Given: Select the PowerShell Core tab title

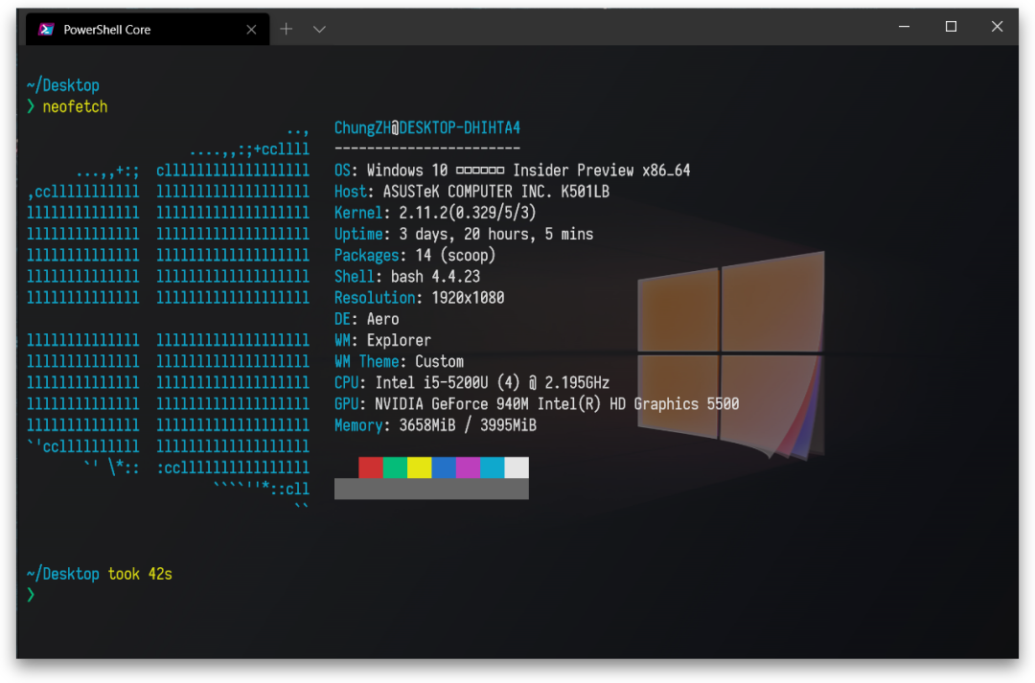Looking at the screenshot, I should click(x=106, y=30).
